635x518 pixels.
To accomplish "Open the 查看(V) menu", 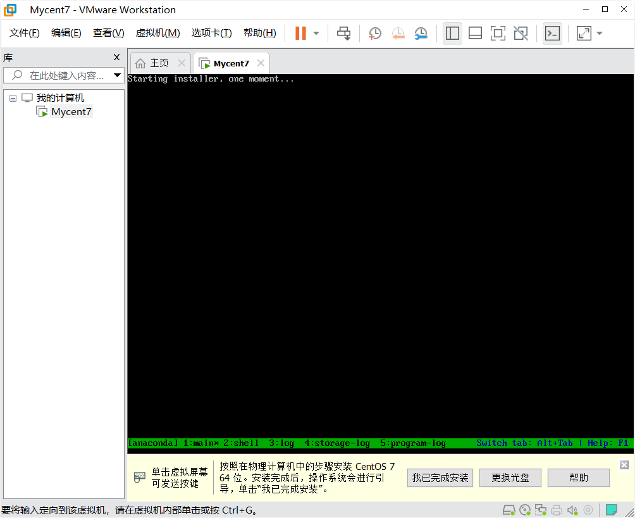I will click(109, 33).
